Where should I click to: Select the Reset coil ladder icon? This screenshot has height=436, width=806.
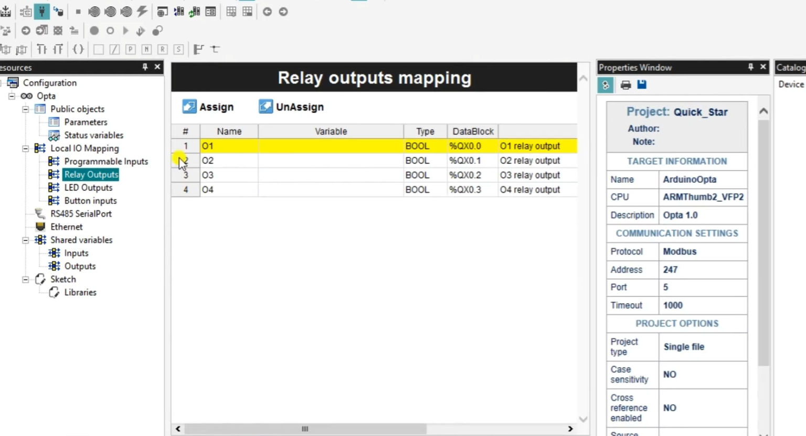click(162, 49)
